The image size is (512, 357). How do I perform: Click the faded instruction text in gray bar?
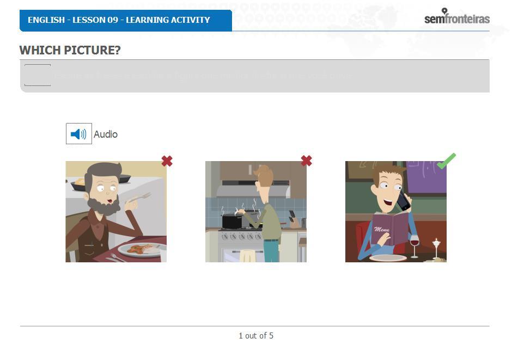[203, 76]
